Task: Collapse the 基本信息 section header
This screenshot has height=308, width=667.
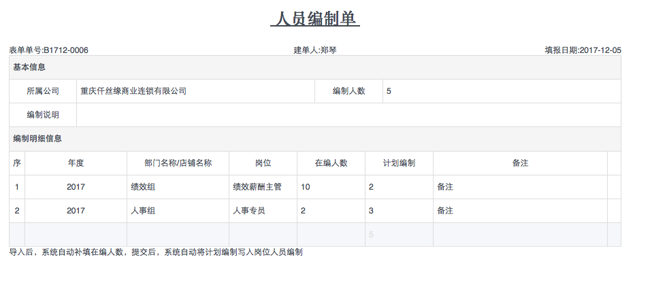Action: coord(29,67)
